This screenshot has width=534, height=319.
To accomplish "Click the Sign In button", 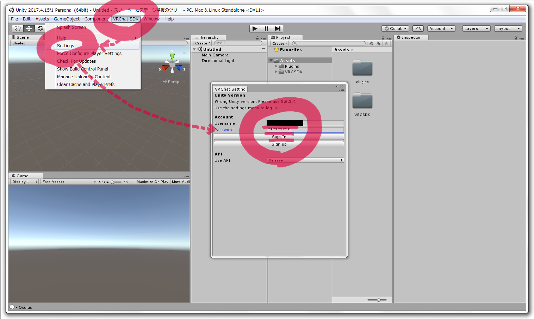I will [279, 137].
